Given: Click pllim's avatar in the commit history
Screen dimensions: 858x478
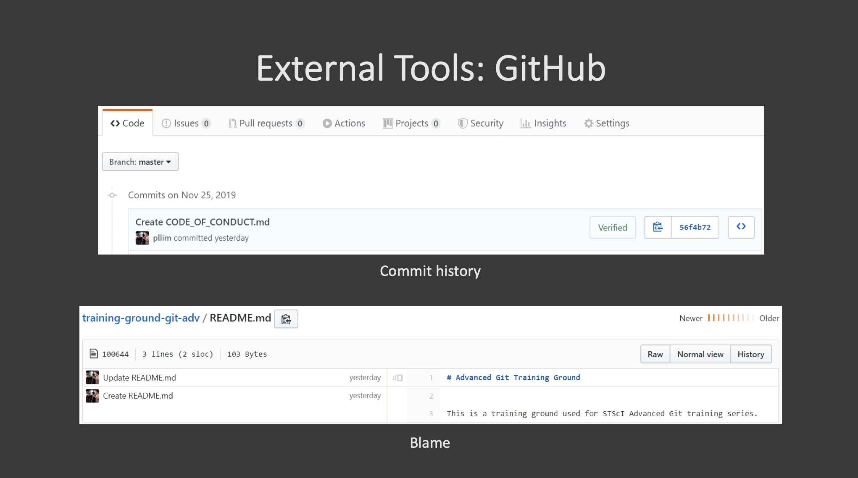Looking at the screenshot, I should [x=142, y=237].
